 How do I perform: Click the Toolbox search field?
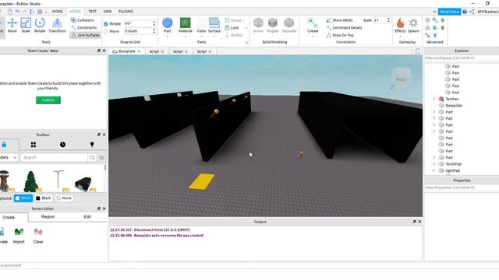coord(54,157)
